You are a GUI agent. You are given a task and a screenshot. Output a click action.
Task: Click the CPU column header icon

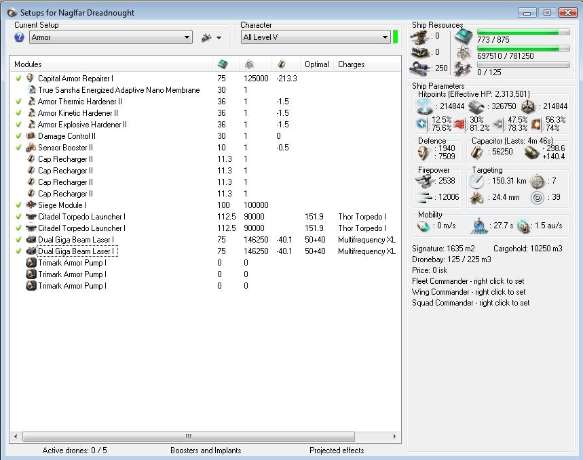[223, 64]
